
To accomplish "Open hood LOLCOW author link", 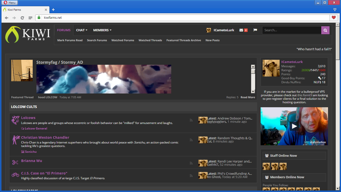I will point(48,97).
